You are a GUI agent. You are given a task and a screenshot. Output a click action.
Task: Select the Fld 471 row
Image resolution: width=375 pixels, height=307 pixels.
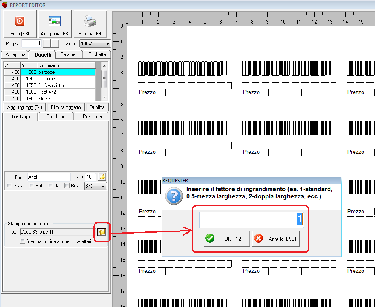[x=50, y=98]
